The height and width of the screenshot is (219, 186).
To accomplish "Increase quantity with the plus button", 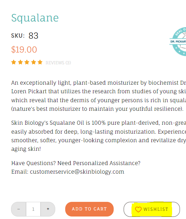I will point(48,209).
